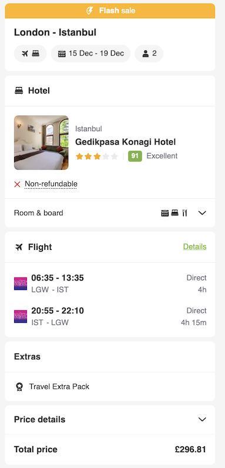
Task: Expand the Price details chevron
Action: (x=202, y=419)
